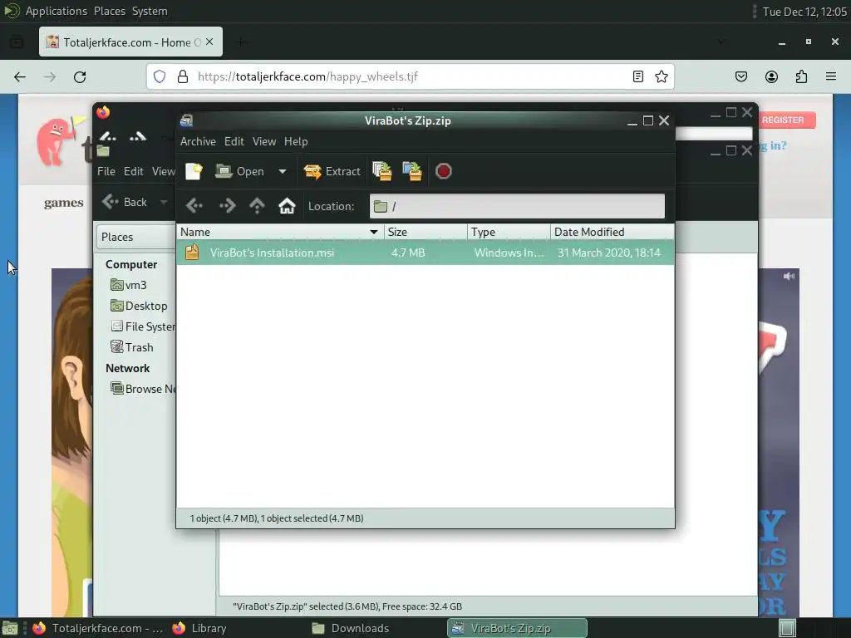Go to next location in archive
Viewport: 851px width, 638px height.
click(x=227, y=206)
